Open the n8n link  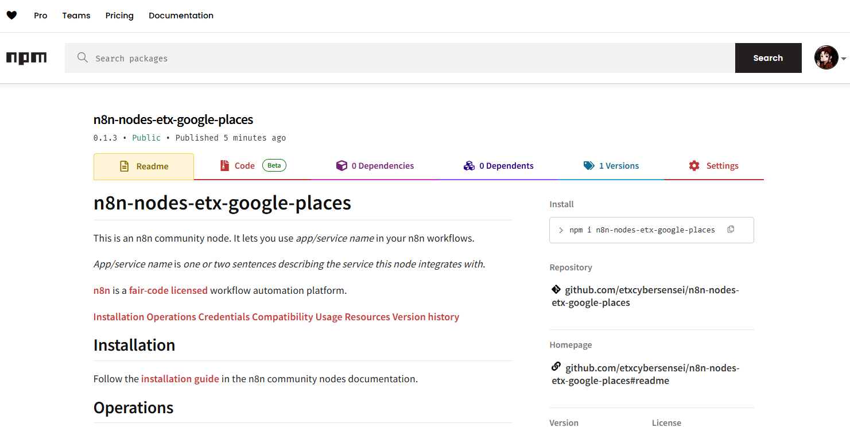(102, 290)
